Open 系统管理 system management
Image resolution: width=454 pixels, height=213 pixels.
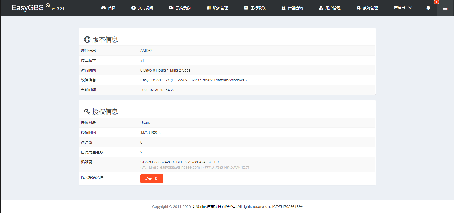(367, 8)
